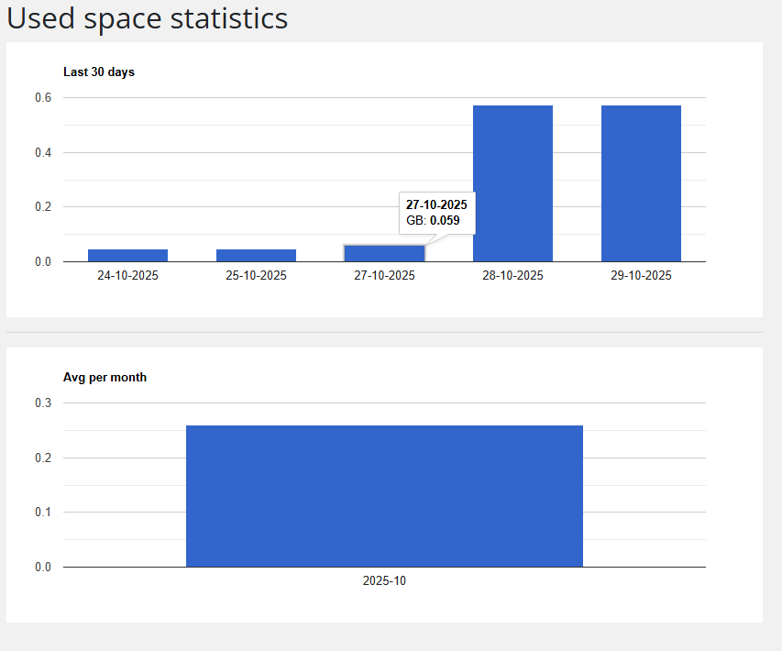Screen dimensions: 782x651
Task: Click the 2025-10 monthly average bar
Action: click(x=384, y=496)
